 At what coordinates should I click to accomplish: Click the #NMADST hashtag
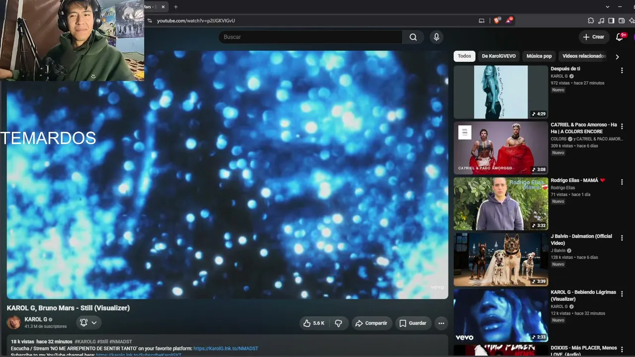[121, 342]
